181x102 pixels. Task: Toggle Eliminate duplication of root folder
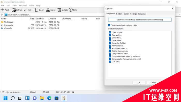(109, 25)
